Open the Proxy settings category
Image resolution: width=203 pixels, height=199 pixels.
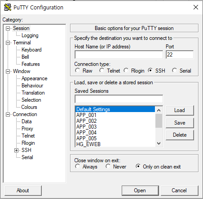[27, 129]
